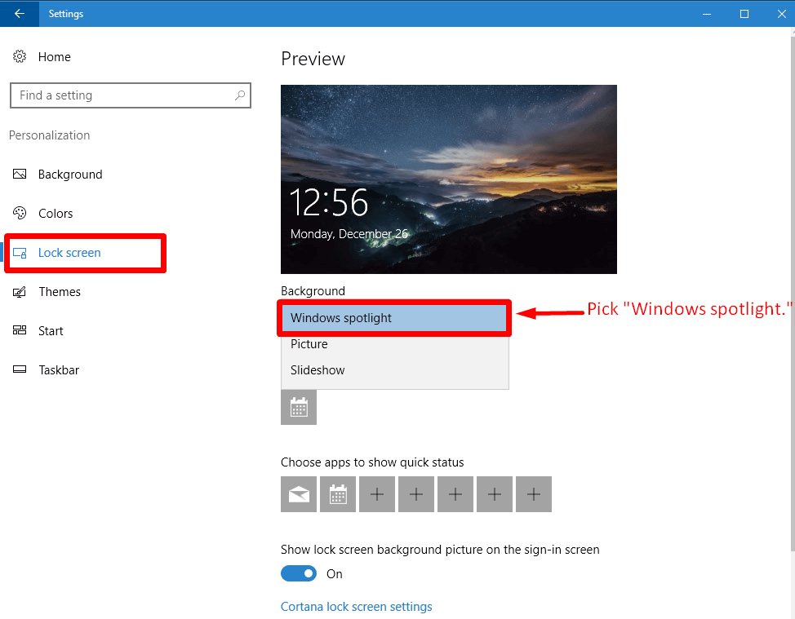This screenshot has width=795, height=619.
Task: Open Colors settings page
Action: [x=56, y=213]
